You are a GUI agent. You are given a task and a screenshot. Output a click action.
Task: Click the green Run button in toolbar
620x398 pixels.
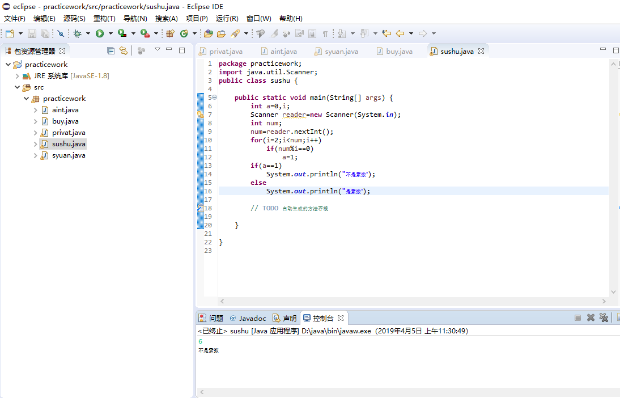coord(100,33)
